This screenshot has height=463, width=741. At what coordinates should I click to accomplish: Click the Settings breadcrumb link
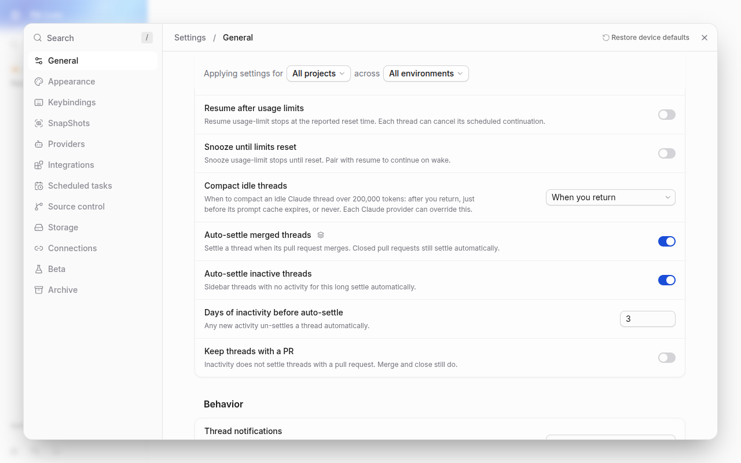(190, 38)
